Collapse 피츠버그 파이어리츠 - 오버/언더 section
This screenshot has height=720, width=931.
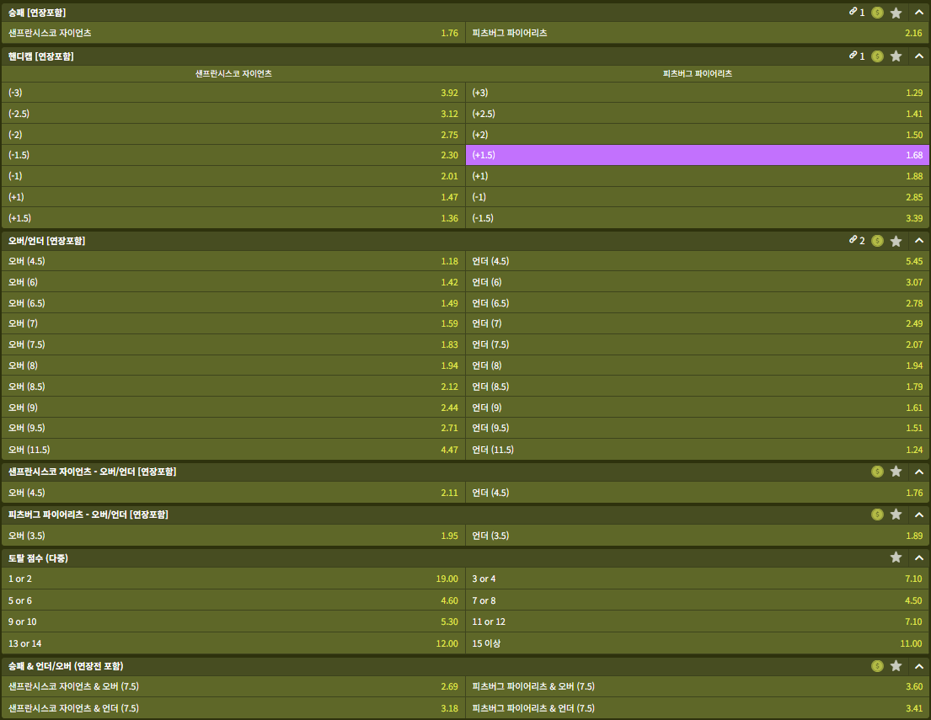click(x=919, y=515)
